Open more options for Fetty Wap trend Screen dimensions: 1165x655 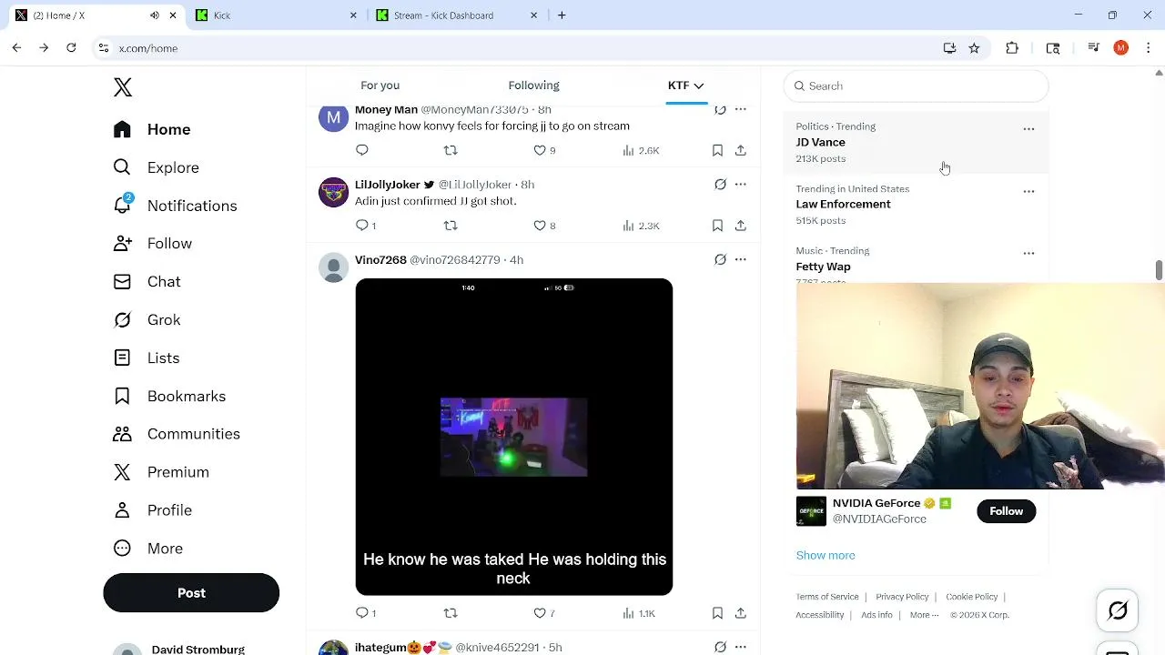pyautogui.click(x=1028, y=253)
